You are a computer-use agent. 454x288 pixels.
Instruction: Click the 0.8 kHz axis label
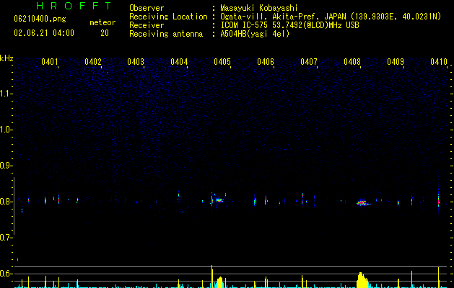tap(6, 202)
